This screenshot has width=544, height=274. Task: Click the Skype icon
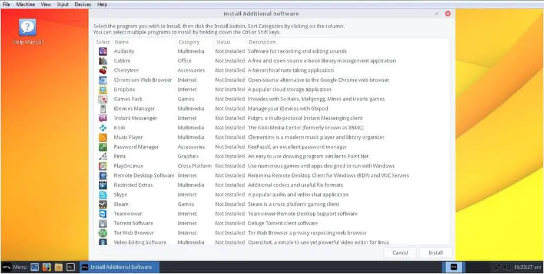(x=102, y=195)
